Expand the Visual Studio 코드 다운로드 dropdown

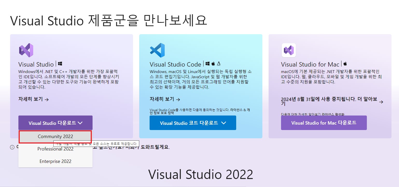click(x=193, y=123)
